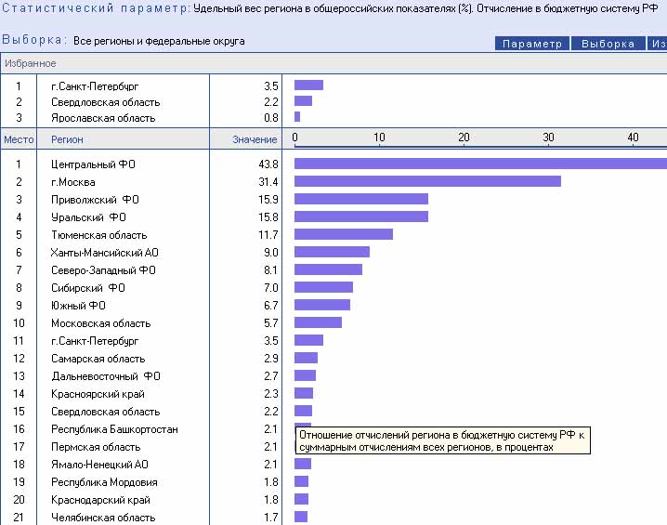Click the bar for Ханты-Мансийский АО
667x525 pixels.
pyautogui.click(x=332, y=252)
